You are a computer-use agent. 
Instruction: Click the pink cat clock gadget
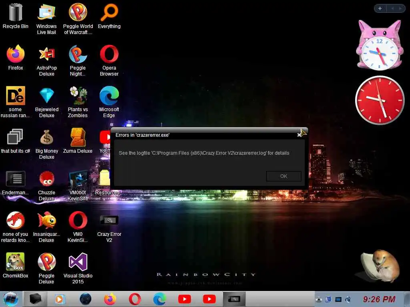(x=379, y=45)
